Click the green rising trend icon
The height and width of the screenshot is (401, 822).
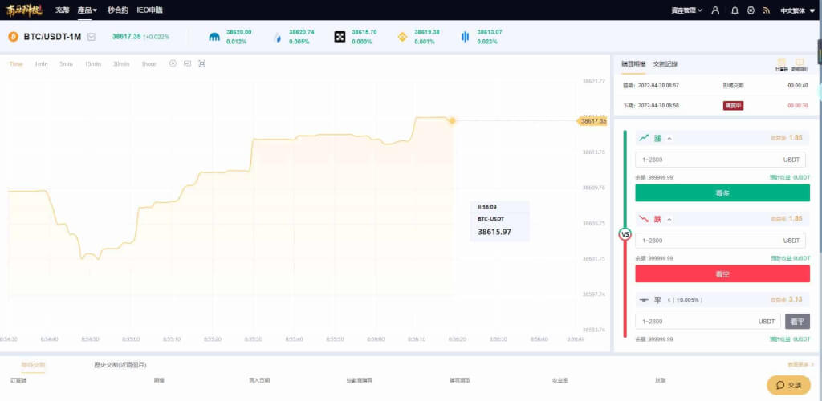point(645,138)
